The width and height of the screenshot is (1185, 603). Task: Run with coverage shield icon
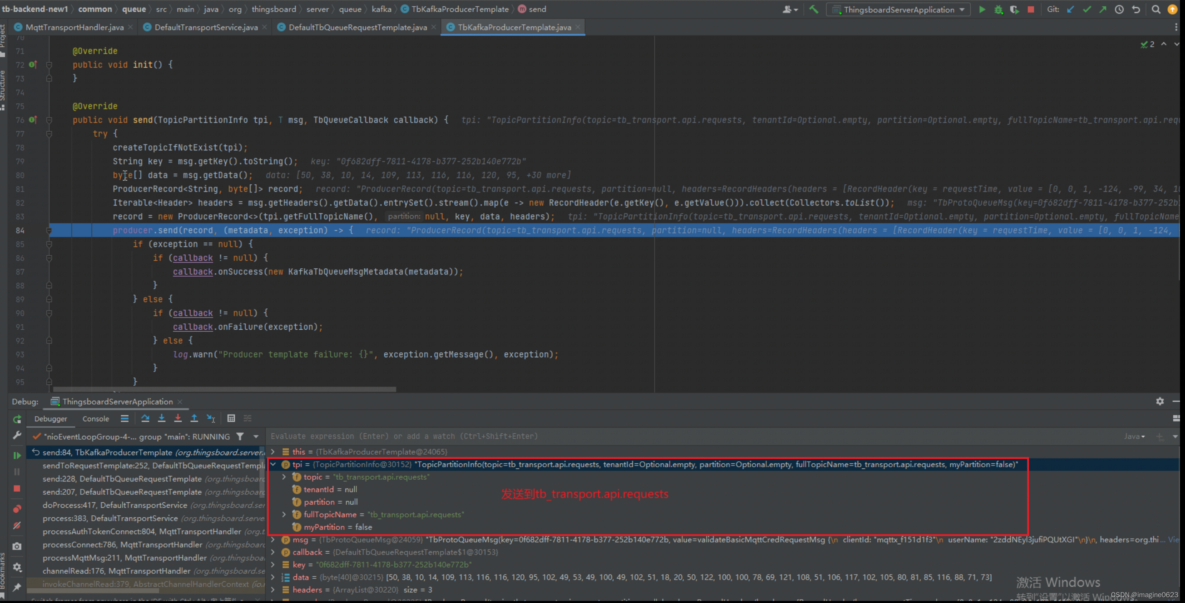1014,9
